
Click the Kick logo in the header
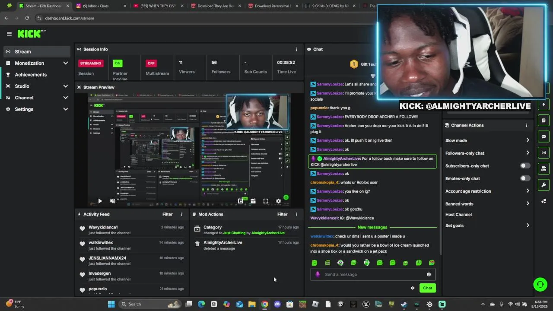[x=32, y=33]
